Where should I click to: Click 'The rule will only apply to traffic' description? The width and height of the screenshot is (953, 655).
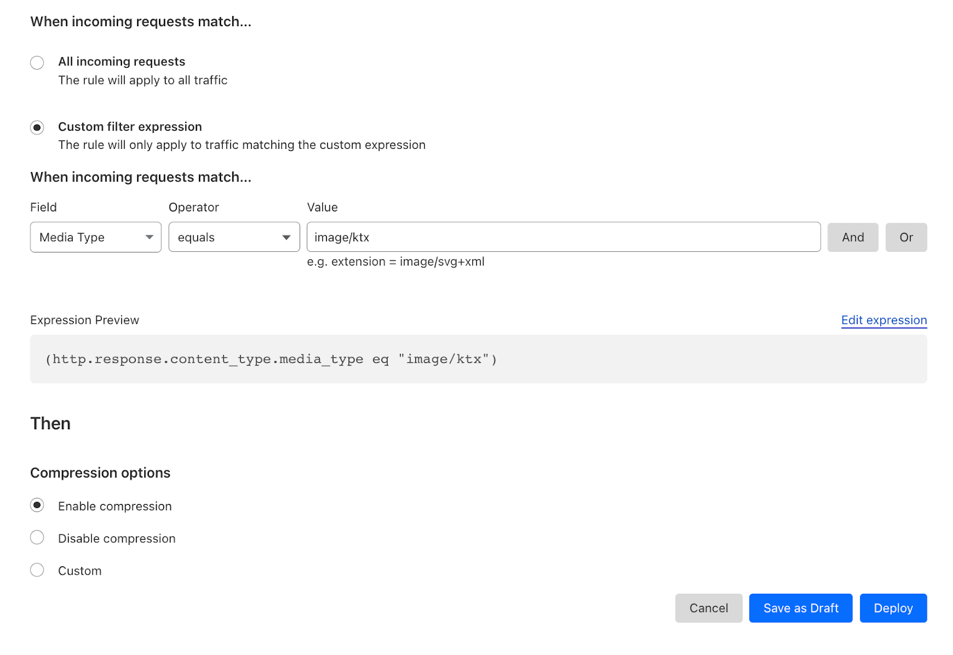242,145
